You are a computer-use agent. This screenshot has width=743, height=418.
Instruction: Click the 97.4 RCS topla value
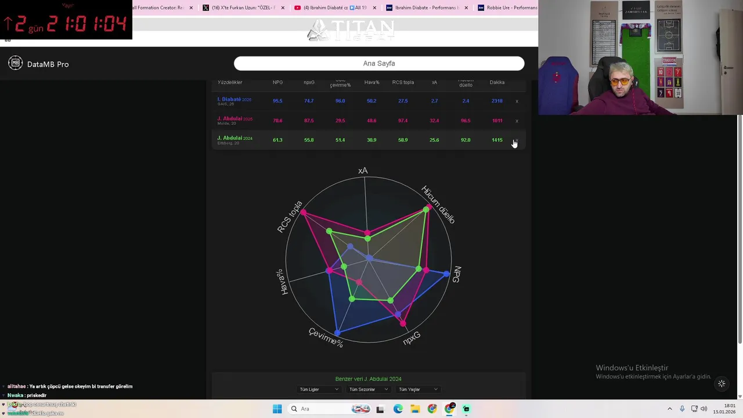(x=403, y=121)
